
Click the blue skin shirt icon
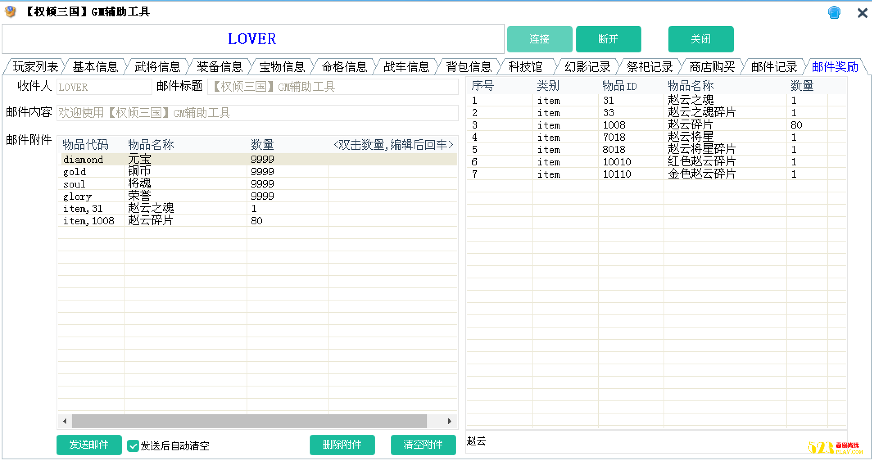(834, 12)
